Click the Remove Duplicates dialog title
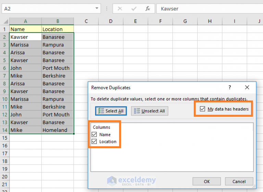The width and height of the screenshot is (263, 192). click(x=111, y=88)
